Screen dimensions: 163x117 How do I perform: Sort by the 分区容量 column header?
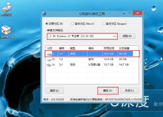tap(124, 48)
